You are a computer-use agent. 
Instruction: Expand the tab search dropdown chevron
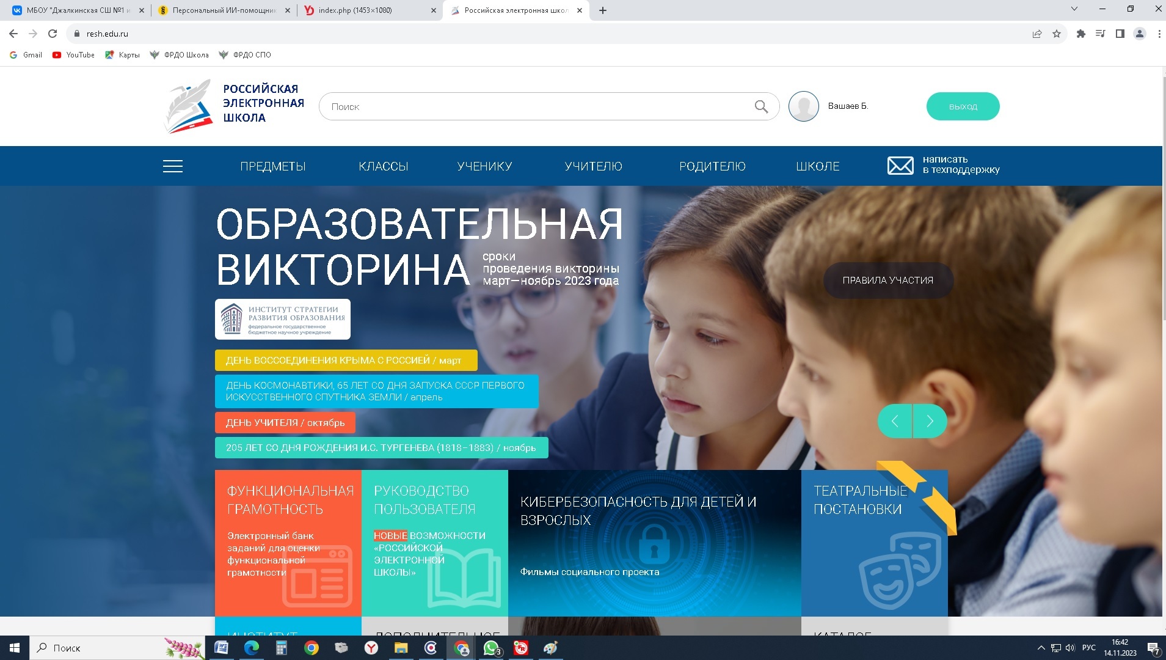1074,9
